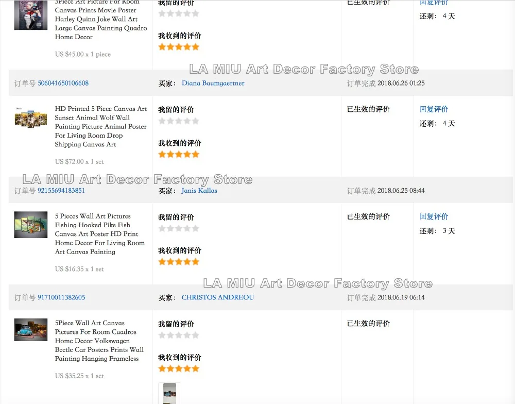Open order number 506041650106608
Viewport: 515px width, 404px height.
tap(63, 83)
